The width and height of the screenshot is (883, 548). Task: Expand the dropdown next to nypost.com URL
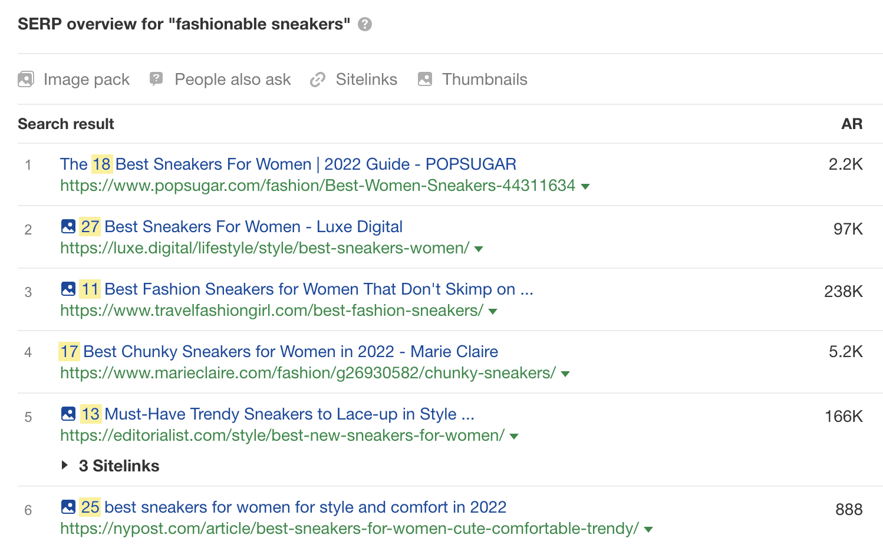pos(648,529)
